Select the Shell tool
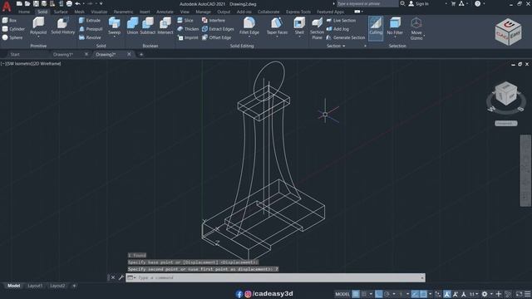This screenshot has height=299, width=532. (x=299, y=25)
